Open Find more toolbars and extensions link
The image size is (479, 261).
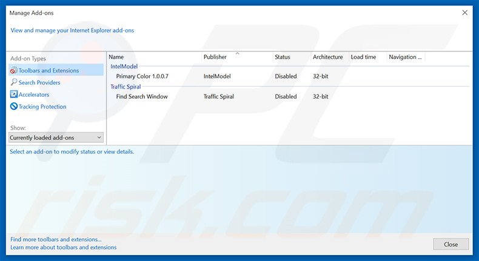click(56, 239)
